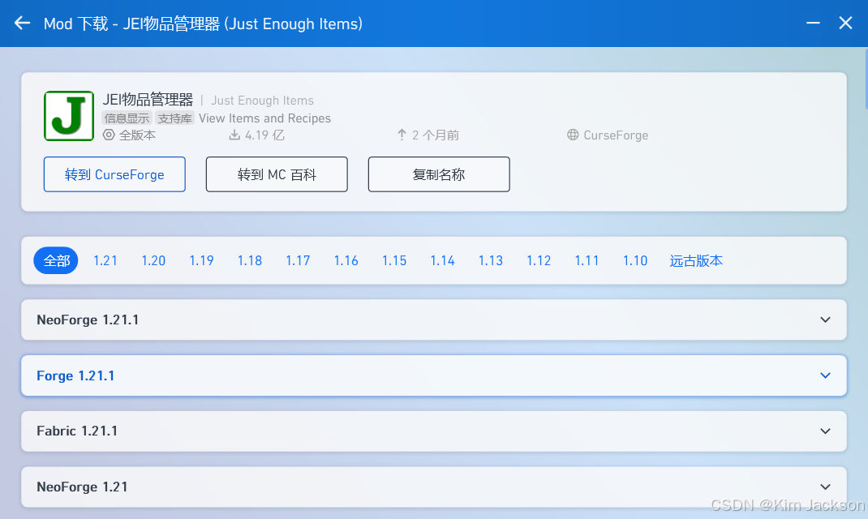The width and height of the screenshot is (868, 519).
Task: Click the 信息显示 tag
Action: click(127, 118)
